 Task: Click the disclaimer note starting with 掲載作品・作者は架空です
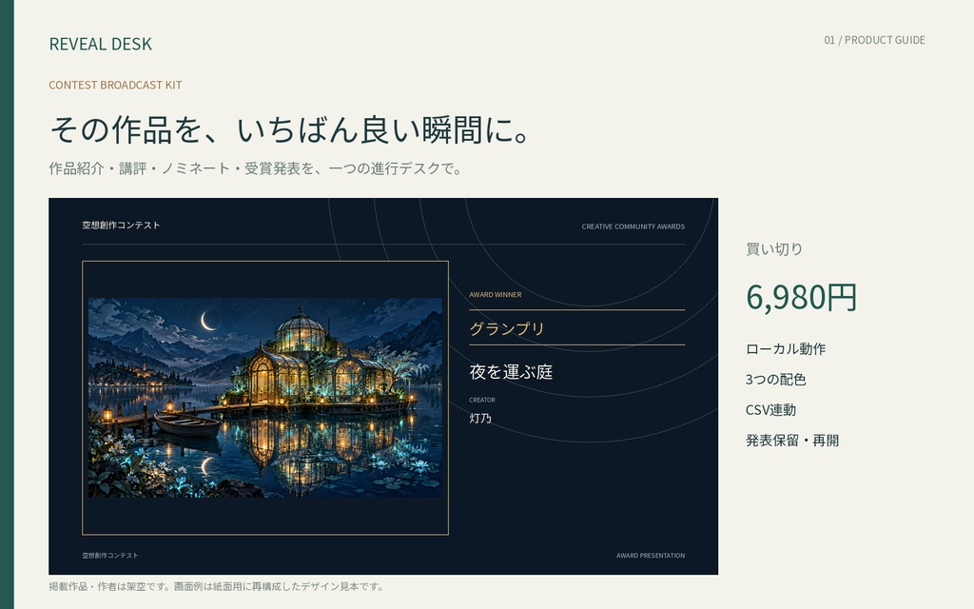coord(217,586)
